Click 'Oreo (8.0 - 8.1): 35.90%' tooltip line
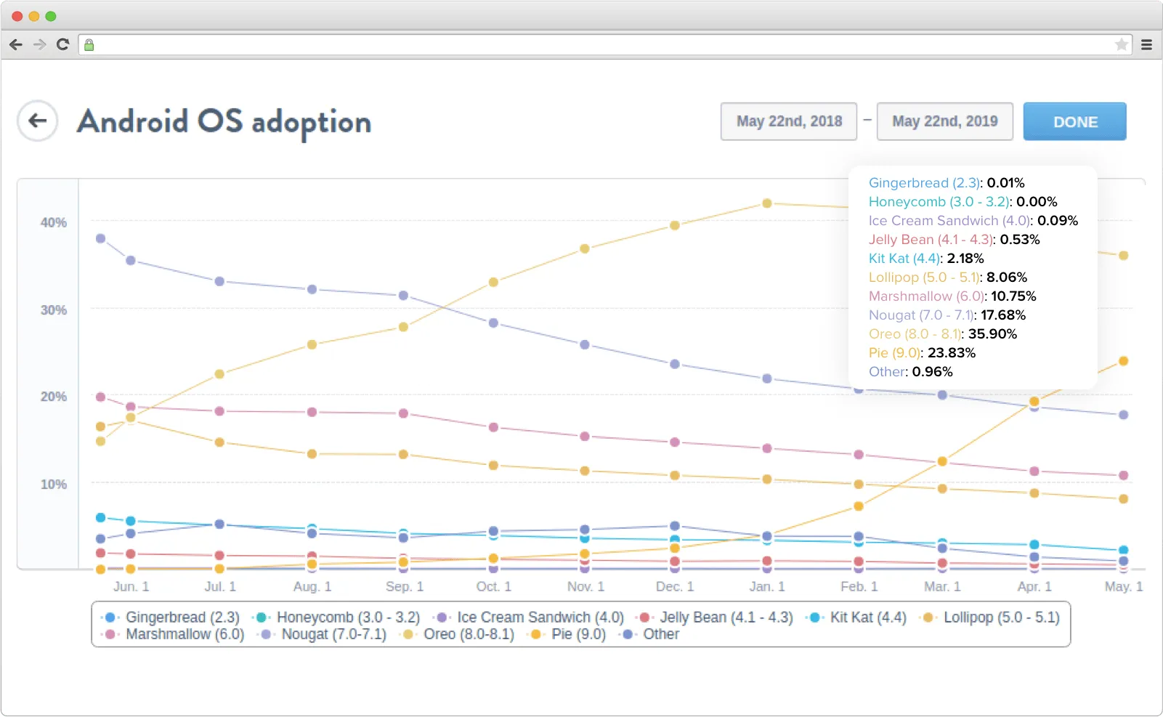The width and height of the screenshot is (1163, 717). (943, 334)
